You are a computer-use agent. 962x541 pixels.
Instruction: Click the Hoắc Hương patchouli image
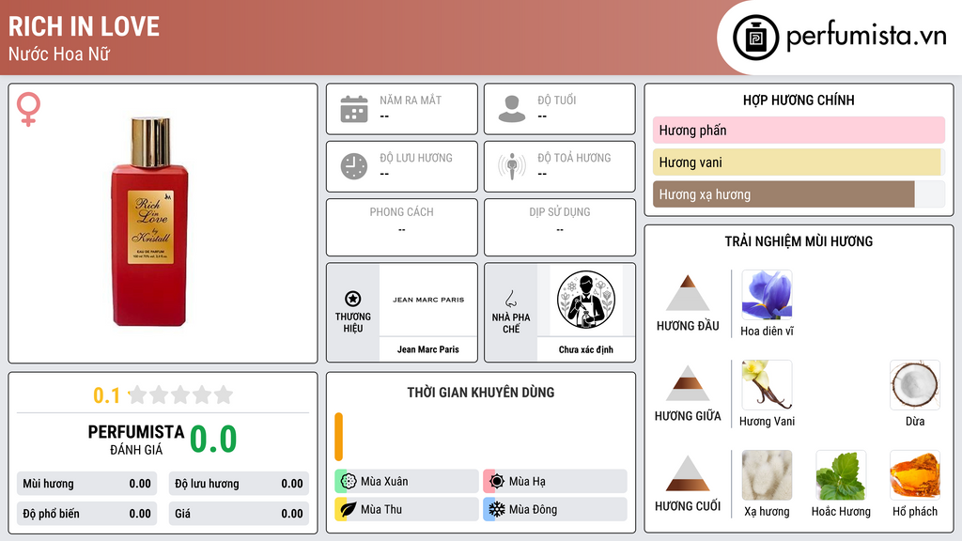pyautogui.click(x=841, y=475)
